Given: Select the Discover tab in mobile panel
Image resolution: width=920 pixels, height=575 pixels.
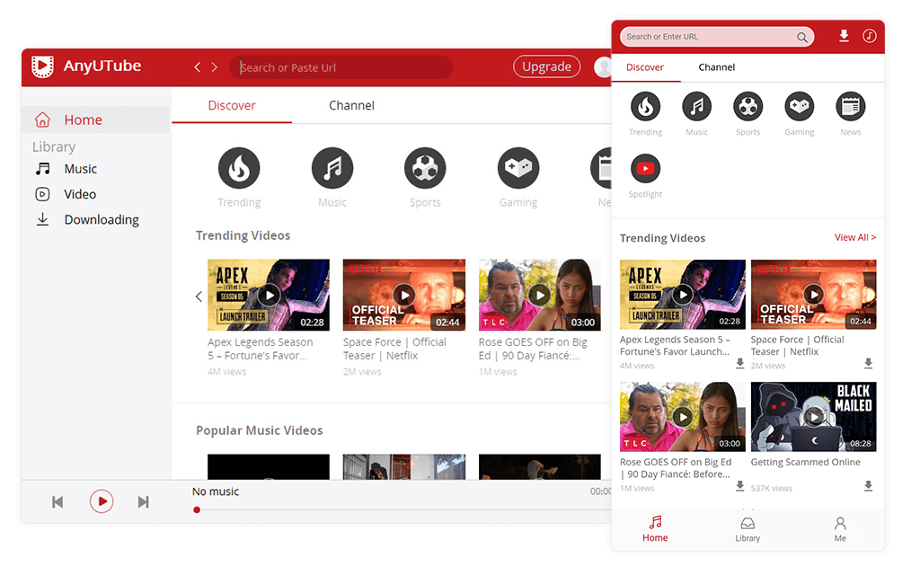Looking at the screenshot, I should click(x=645, y=67).
